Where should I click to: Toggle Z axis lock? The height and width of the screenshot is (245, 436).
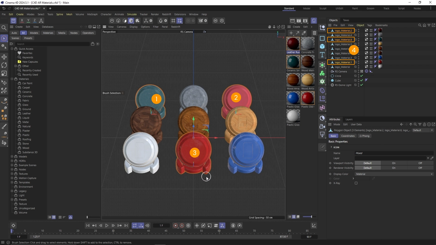[x=35, y=21]
